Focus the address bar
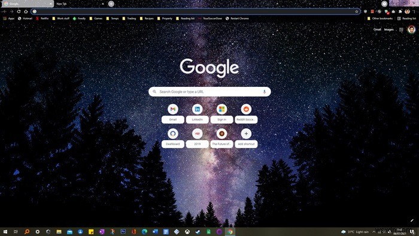The width and height of the screenshot is (419, 236). tap(196, 11)
